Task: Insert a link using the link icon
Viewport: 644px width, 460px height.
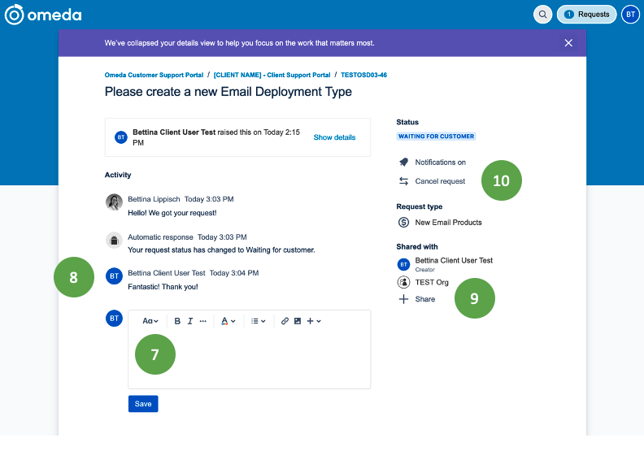Action: pyautogui.click(x=285, y=321)
